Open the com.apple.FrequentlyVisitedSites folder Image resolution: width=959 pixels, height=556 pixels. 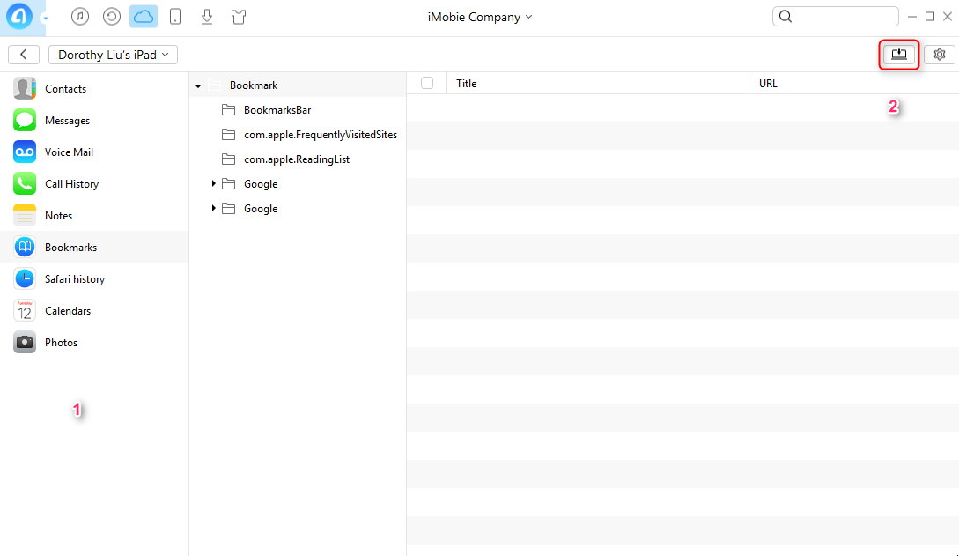click(321, 135)
